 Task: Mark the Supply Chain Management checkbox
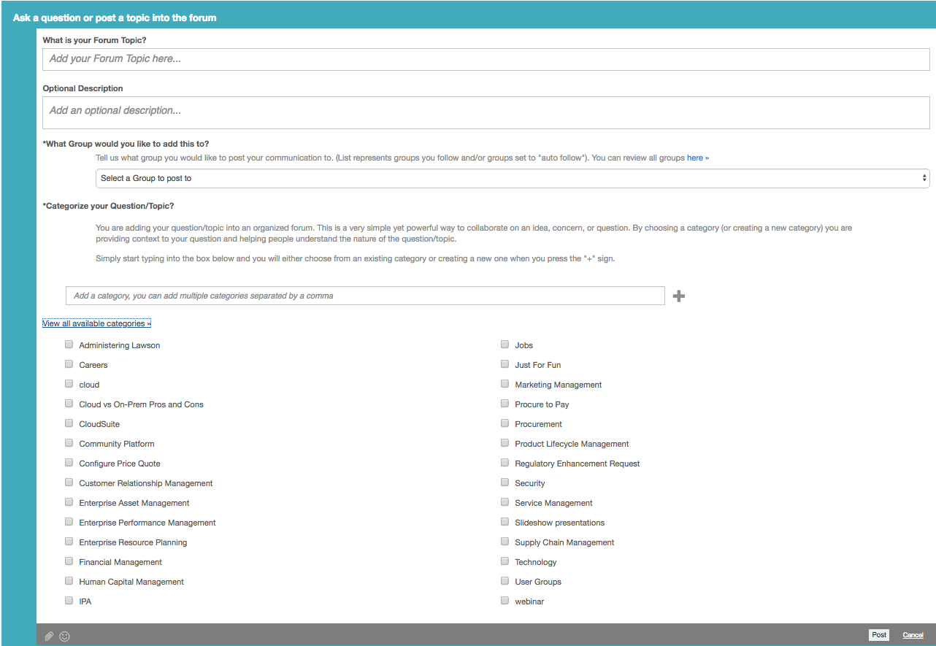[505, 542]
